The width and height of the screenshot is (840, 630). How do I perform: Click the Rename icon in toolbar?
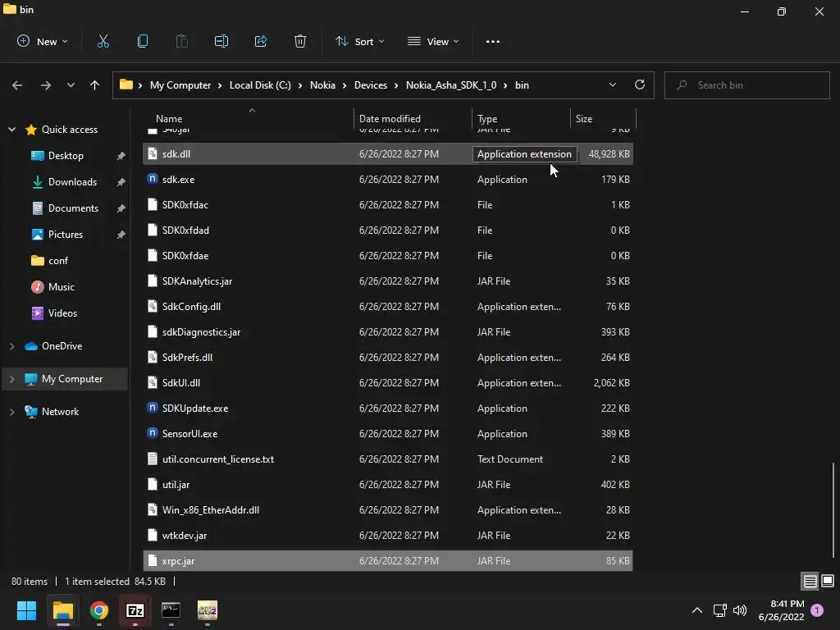click(x=221, y=41)
